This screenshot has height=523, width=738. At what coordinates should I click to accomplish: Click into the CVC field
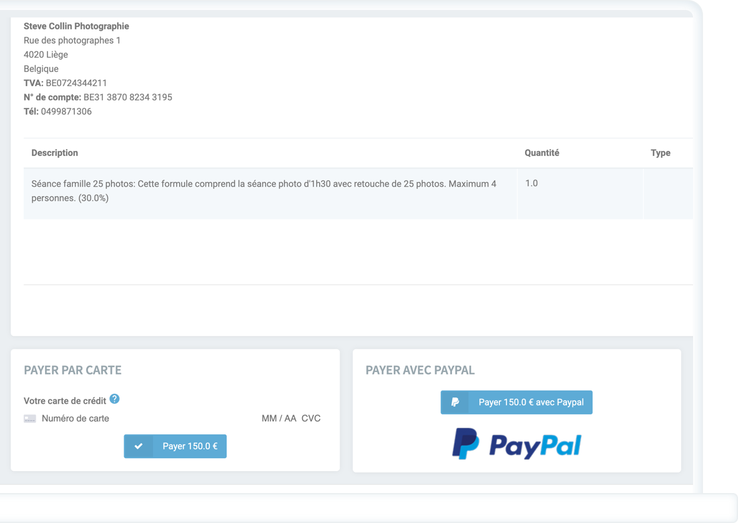click(x=311, y=419)
